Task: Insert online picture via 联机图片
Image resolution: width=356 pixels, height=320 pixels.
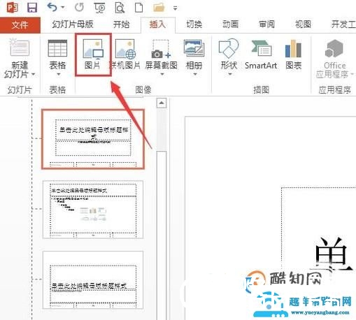Action: [x=125, y=54]
